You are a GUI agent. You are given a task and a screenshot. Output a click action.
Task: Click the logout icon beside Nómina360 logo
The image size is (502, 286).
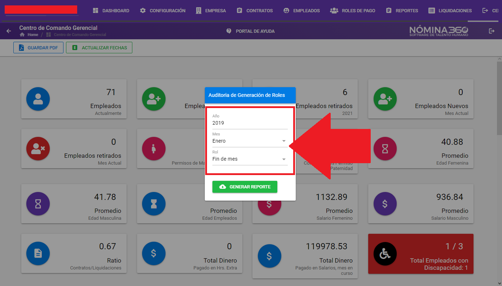492,31
